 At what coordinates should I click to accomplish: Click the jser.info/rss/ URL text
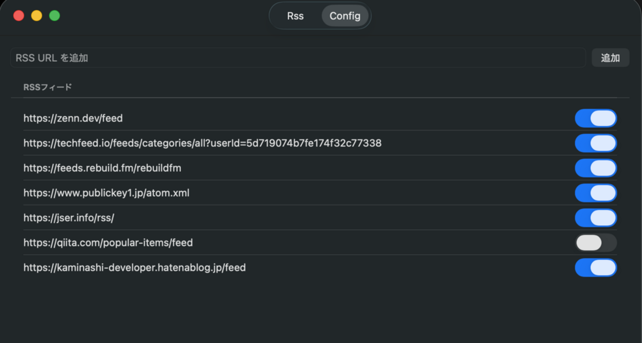tap(69, 218)
